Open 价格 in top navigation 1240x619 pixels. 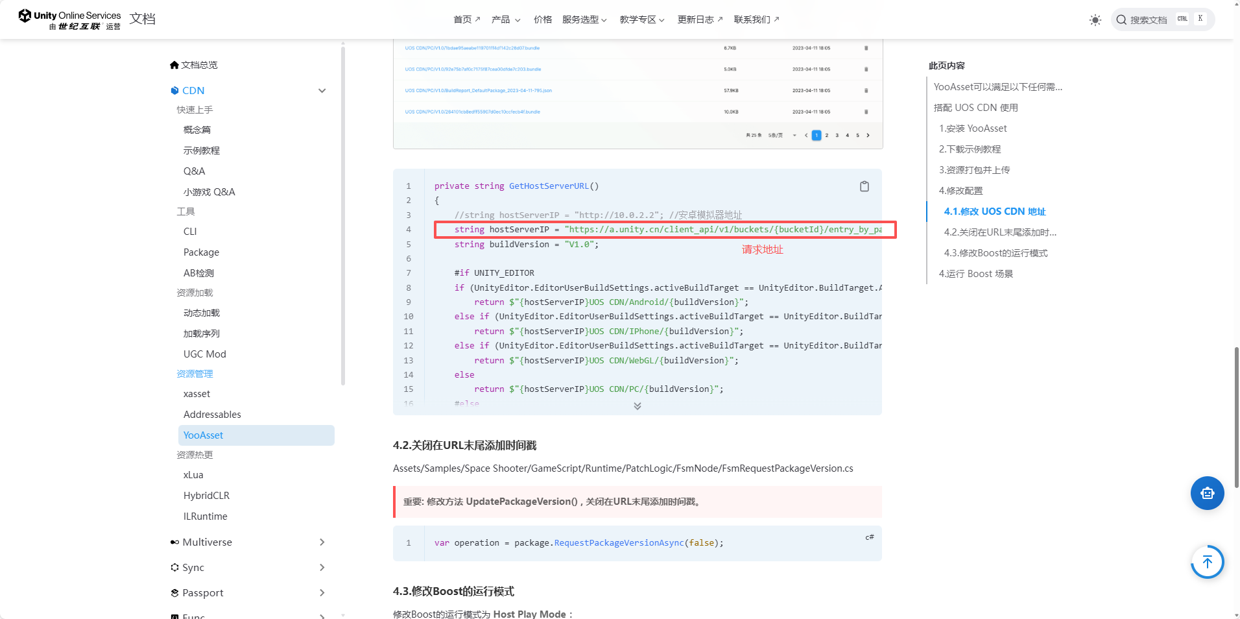click(543, 19)
